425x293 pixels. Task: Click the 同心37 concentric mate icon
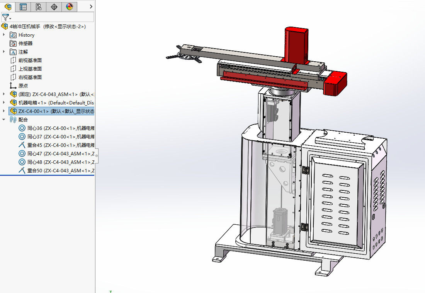22,136
